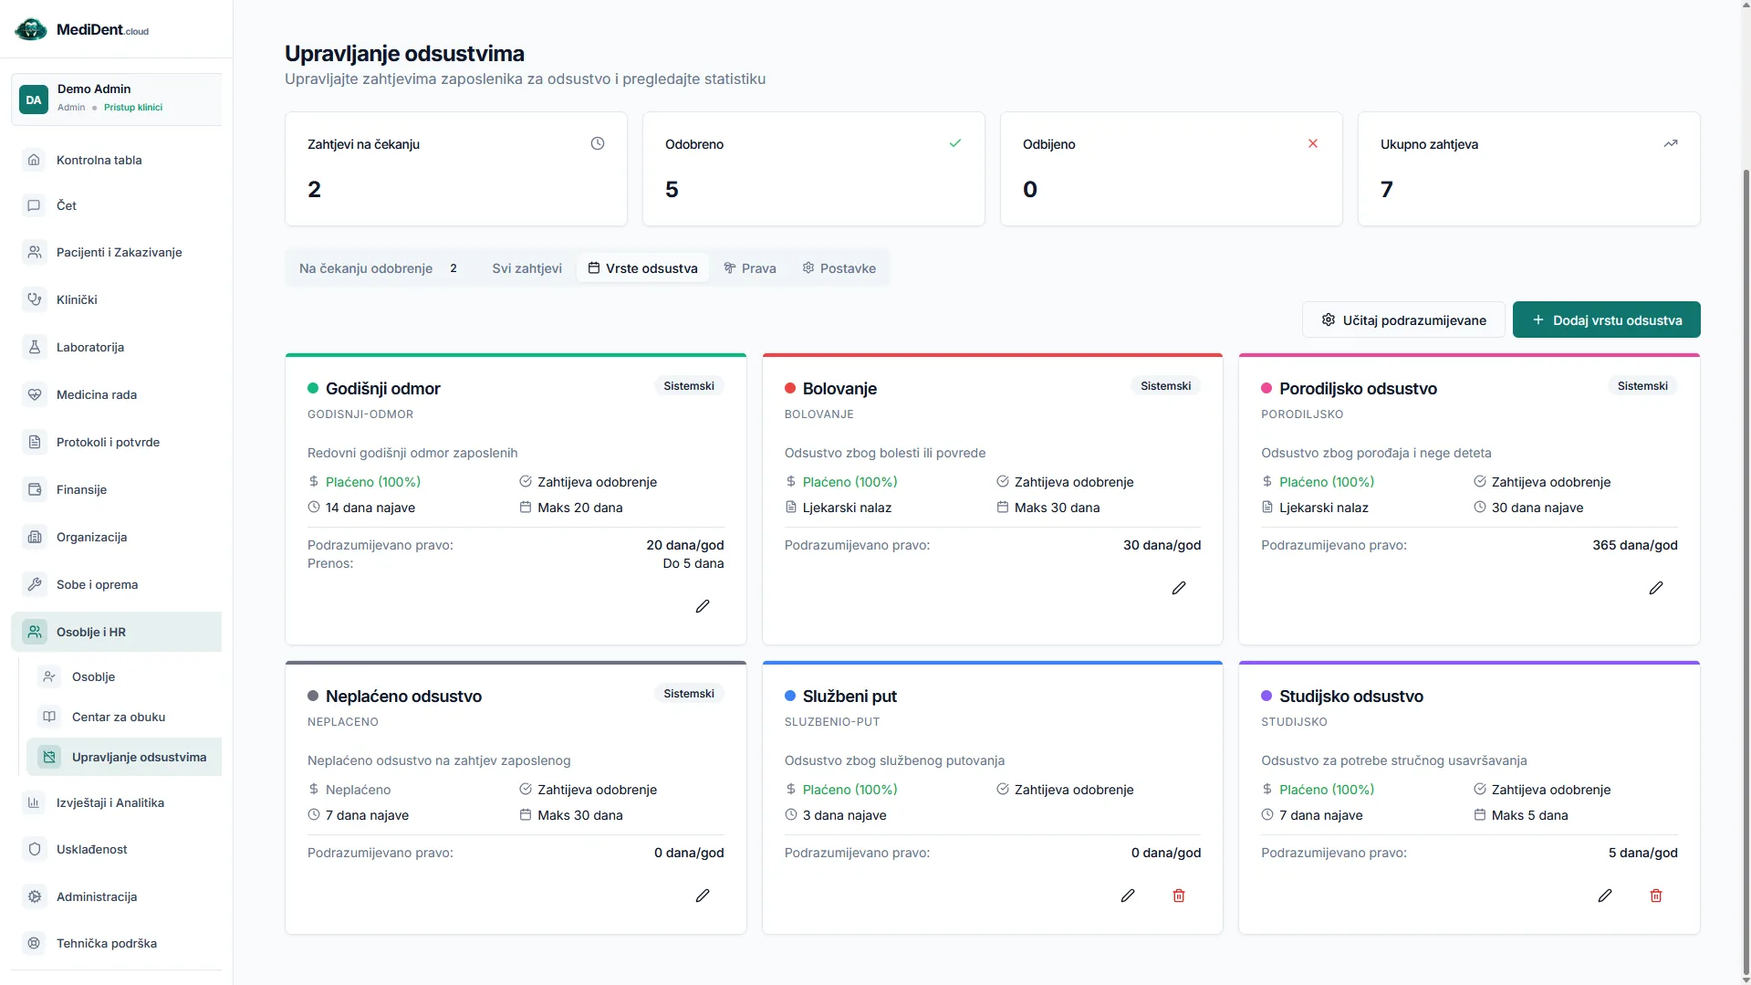Switch to Svi zahtjevi tab

tap(526, 268)
